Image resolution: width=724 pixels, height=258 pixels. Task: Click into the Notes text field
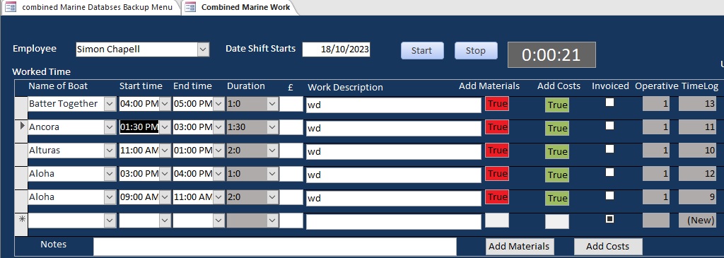click(275, 247)
